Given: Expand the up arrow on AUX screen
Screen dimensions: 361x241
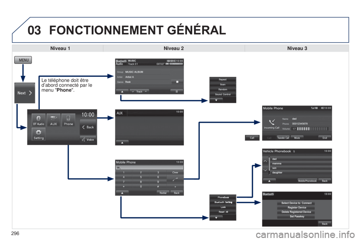Looking at the screenshot, I should click(x=122, y=143).
